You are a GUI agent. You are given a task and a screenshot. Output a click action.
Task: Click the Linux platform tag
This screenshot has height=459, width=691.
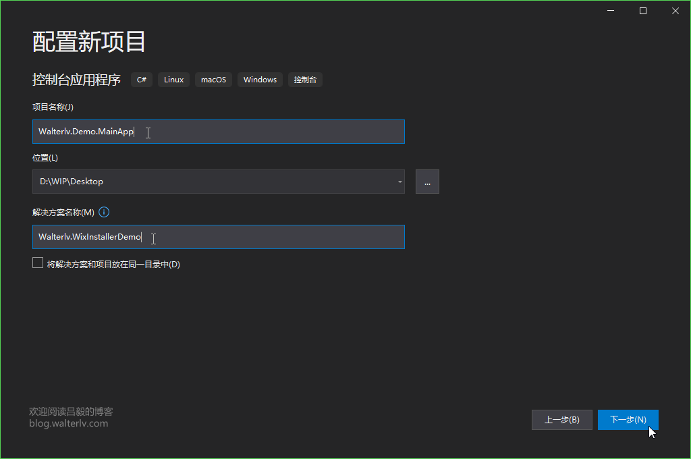[x=173, y=79]
